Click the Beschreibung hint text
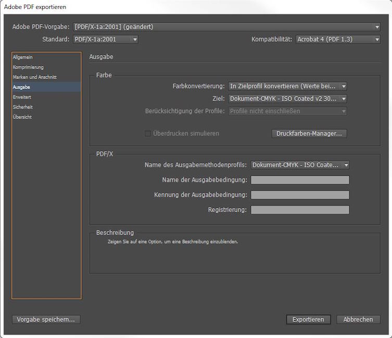 173,242
